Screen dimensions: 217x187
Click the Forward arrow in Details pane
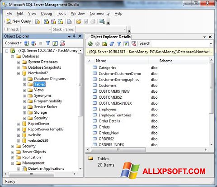[98, 44]
